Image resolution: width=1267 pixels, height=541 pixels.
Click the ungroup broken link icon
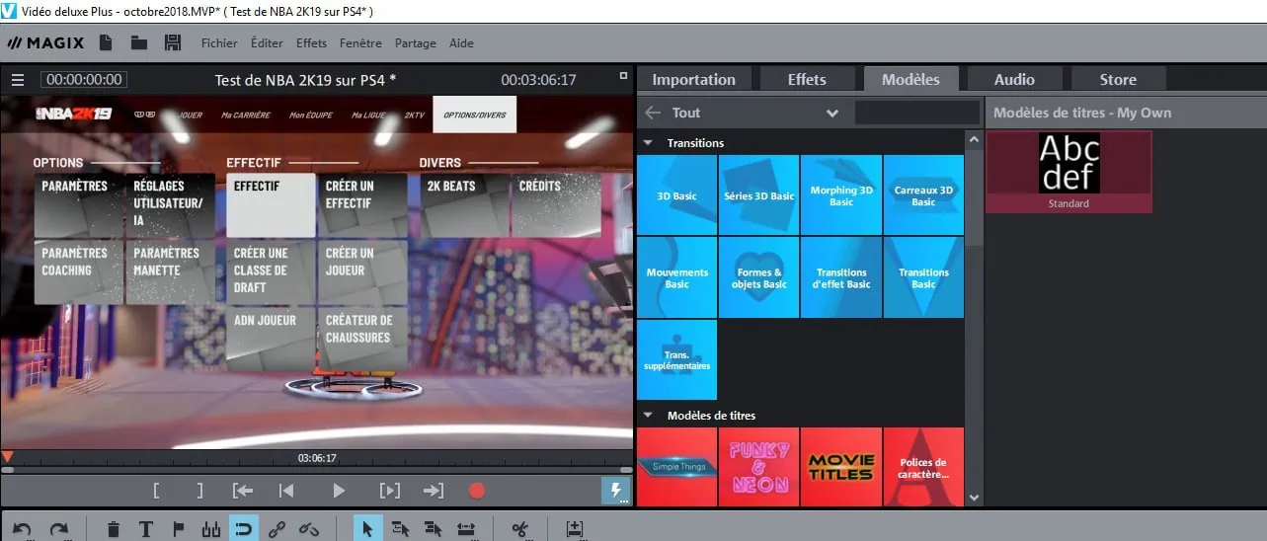pos(309,529)
